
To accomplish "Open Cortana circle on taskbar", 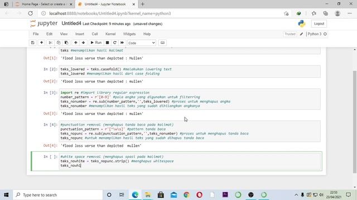I will [x=109, y=195].
